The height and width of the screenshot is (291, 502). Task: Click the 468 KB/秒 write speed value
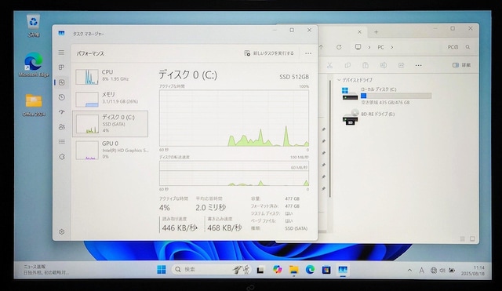[x=224, y=228]
